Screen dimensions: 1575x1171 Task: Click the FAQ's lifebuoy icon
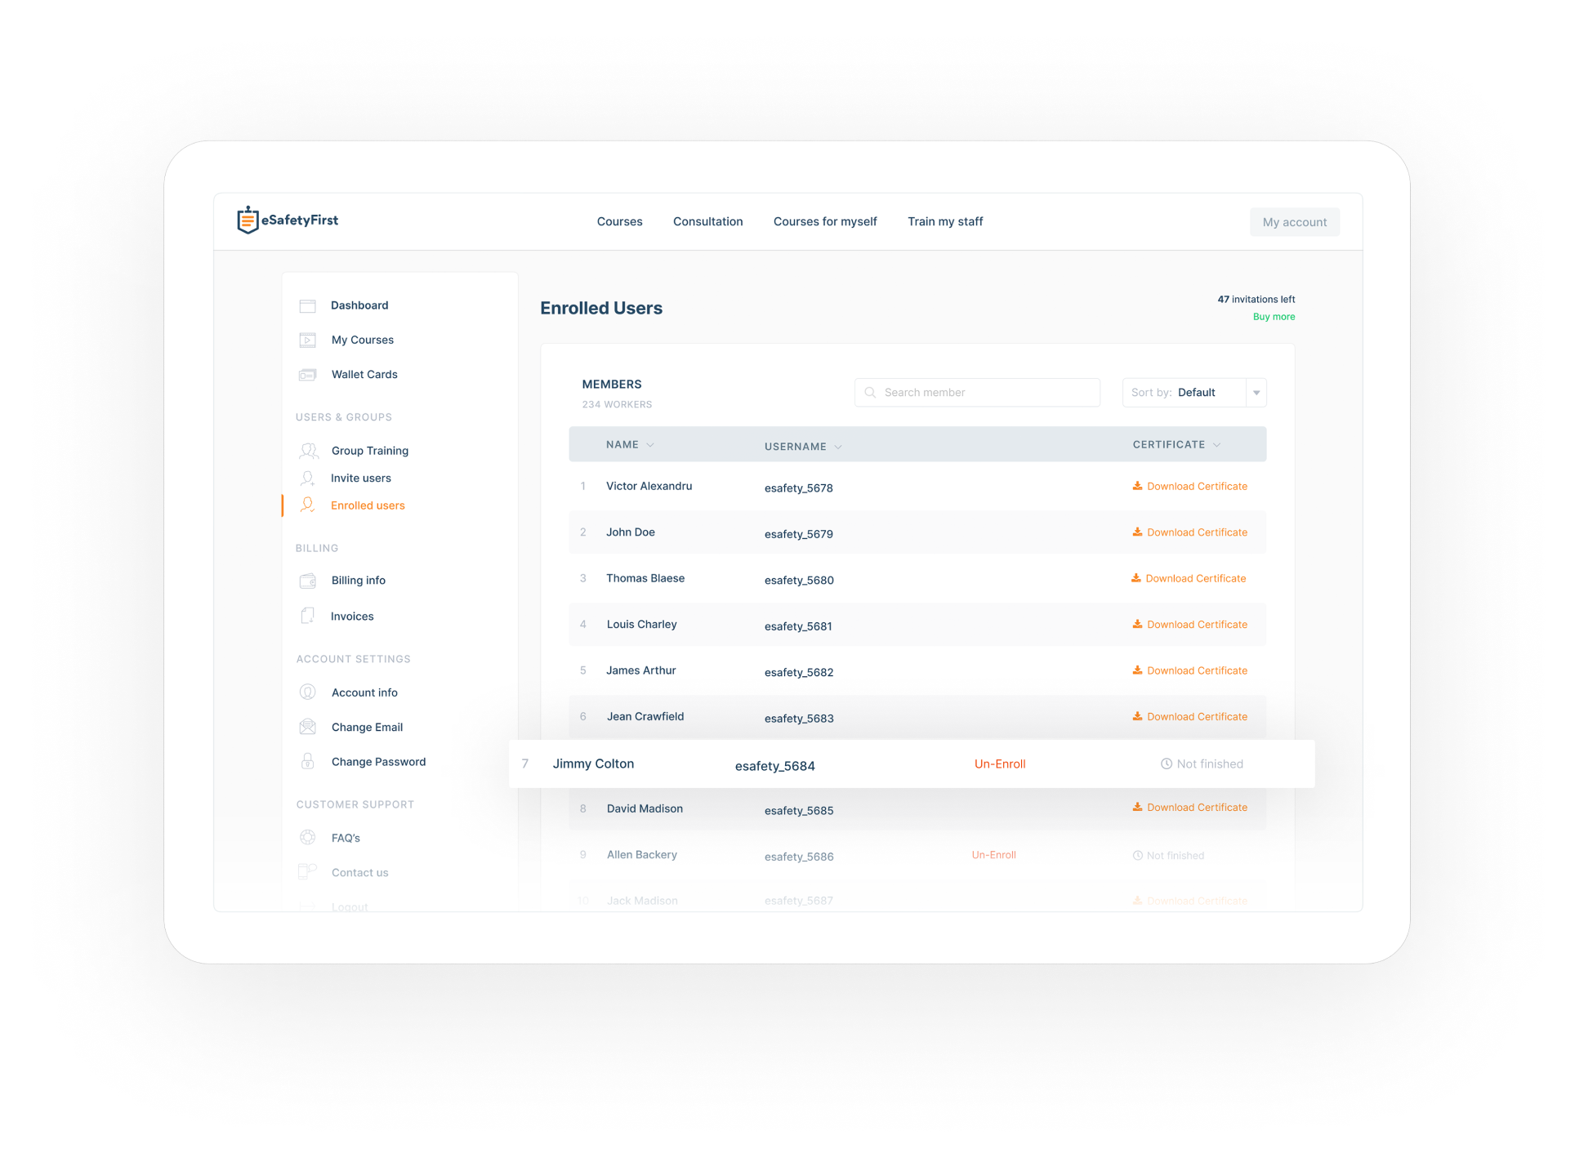[308, 838]
